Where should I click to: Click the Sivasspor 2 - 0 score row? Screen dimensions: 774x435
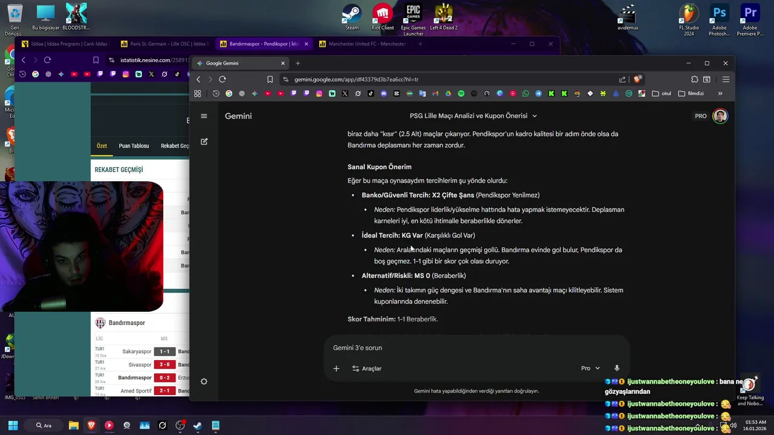(141, 364)
